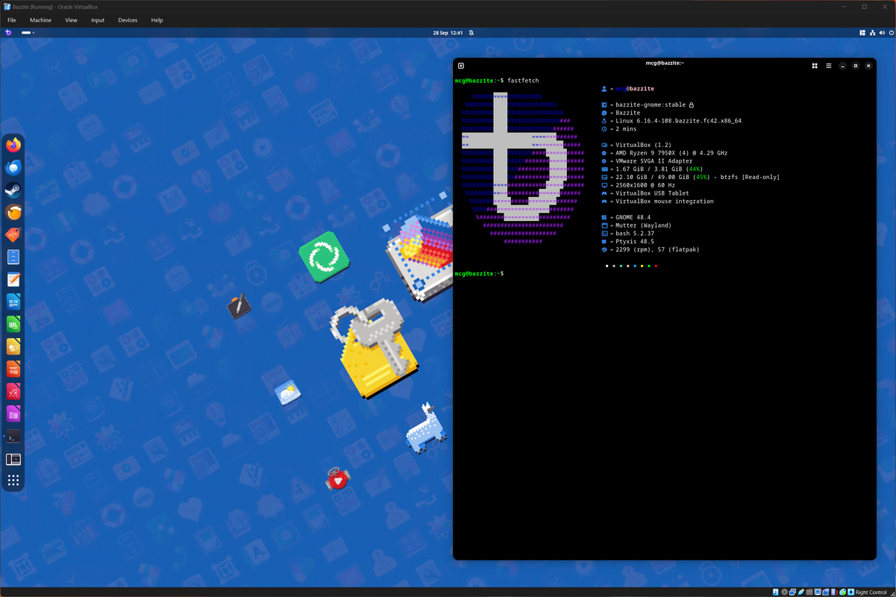Open the VirtualBox Machine menu
Viewport: 896px width, 597px height.
click(40, 20)
